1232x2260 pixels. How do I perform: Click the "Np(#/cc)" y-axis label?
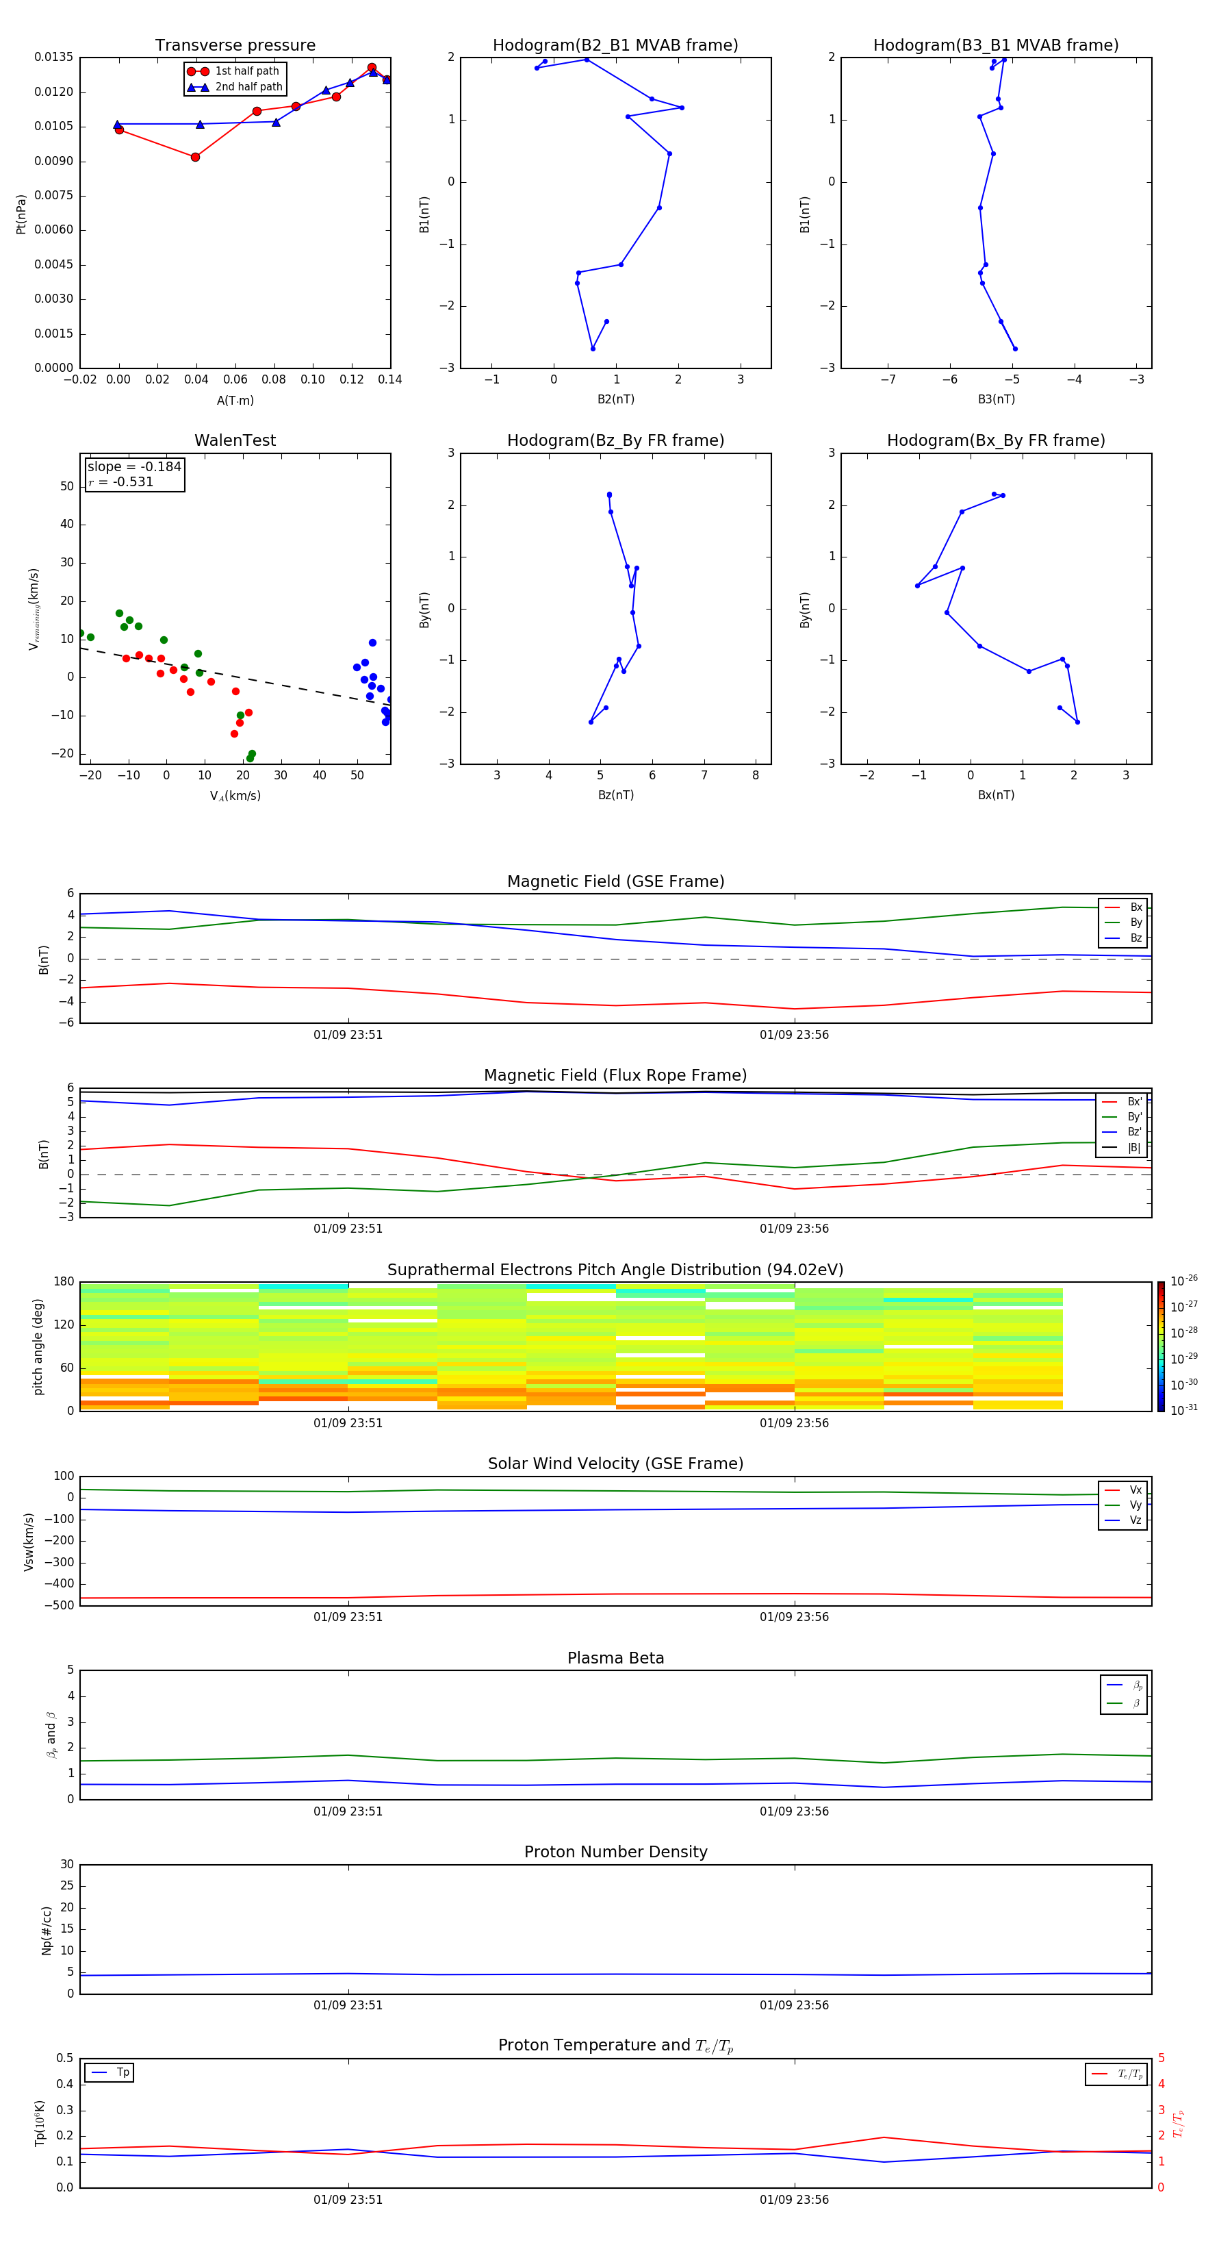pyautogui.click(x=47, y=1931)
